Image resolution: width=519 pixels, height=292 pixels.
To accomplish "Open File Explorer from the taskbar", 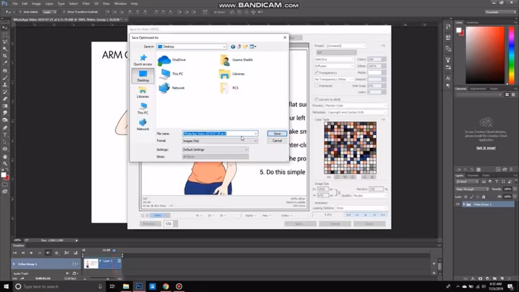I will click(x=126, y=287).
